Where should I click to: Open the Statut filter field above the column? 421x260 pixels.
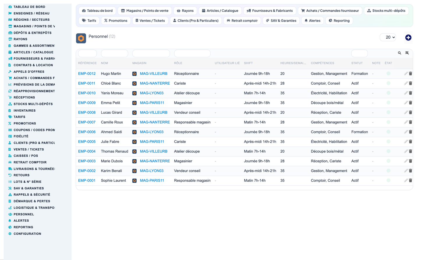point(360,53)
